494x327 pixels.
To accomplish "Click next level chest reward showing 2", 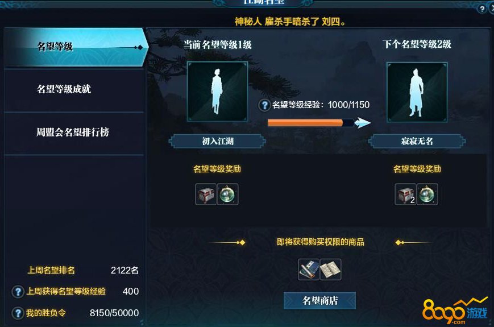I will tap(405, 194).
